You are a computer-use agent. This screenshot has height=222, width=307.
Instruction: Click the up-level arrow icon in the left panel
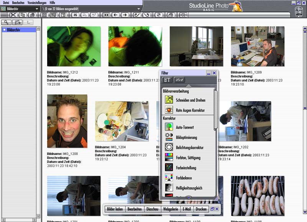pos(28,22)
